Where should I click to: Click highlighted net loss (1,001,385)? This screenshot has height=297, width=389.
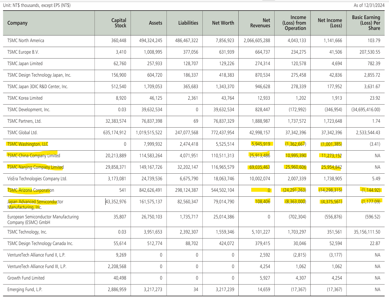pyautogui.click(x=331, y=144)
